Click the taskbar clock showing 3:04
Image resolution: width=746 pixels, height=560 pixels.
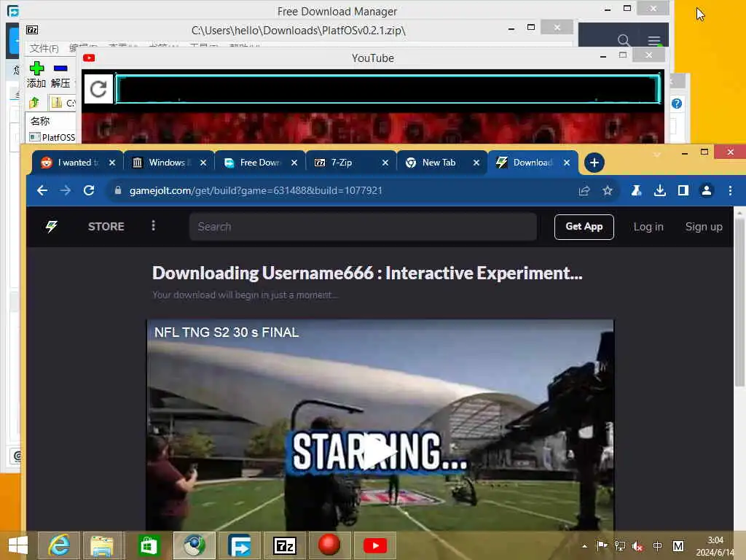(x=715, y=546)
